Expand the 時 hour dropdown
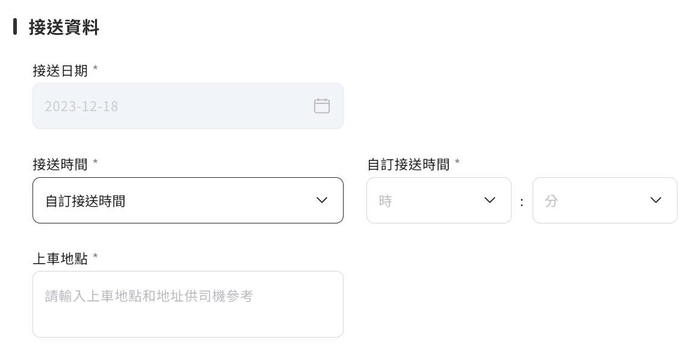 [439, 201]
